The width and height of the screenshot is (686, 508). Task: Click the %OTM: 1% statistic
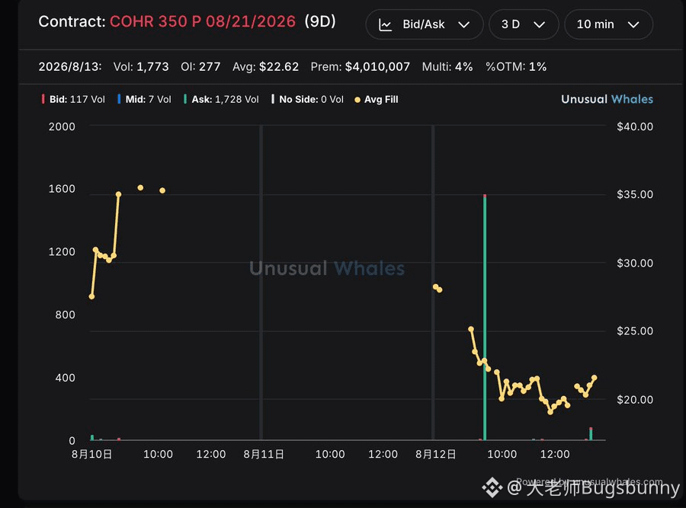click(516, 67)
